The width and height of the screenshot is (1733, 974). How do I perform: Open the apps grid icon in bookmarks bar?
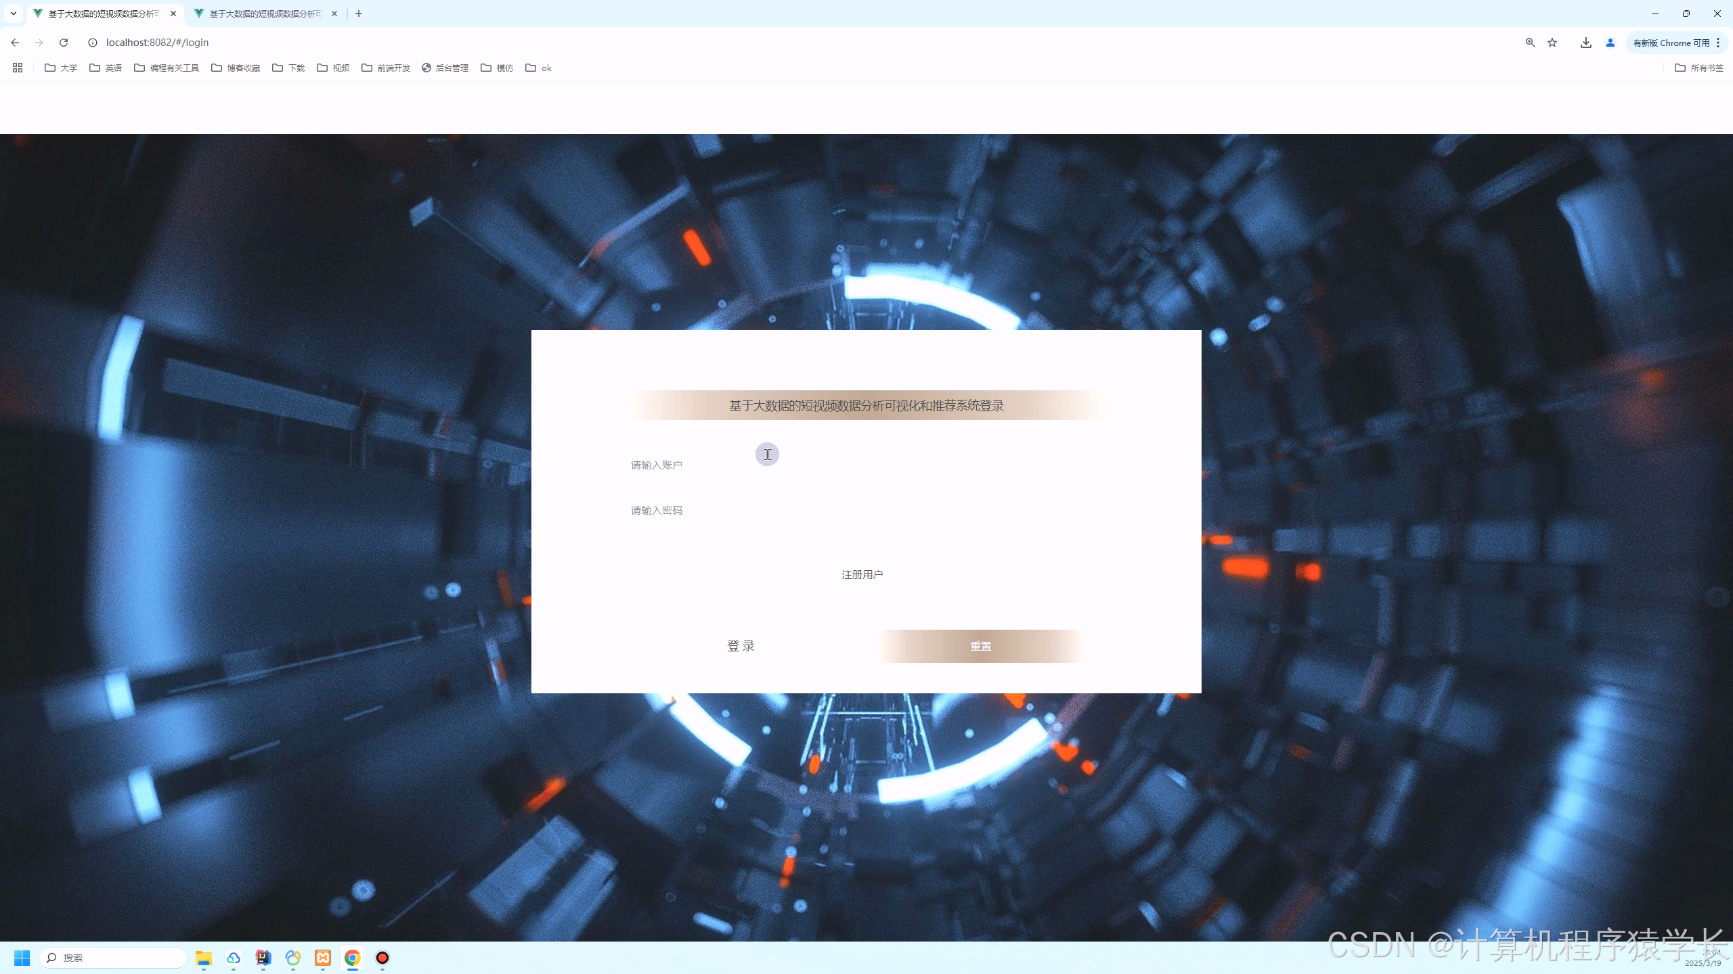pyautogui.click(x=18, y=68)
